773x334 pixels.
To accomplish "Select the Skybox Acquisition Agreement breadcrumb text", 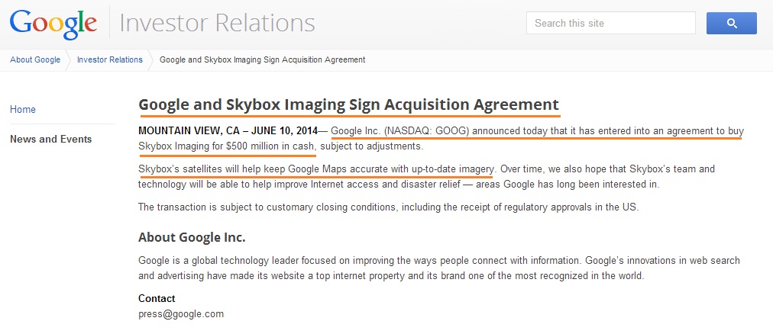I will [x=263, y=60].
